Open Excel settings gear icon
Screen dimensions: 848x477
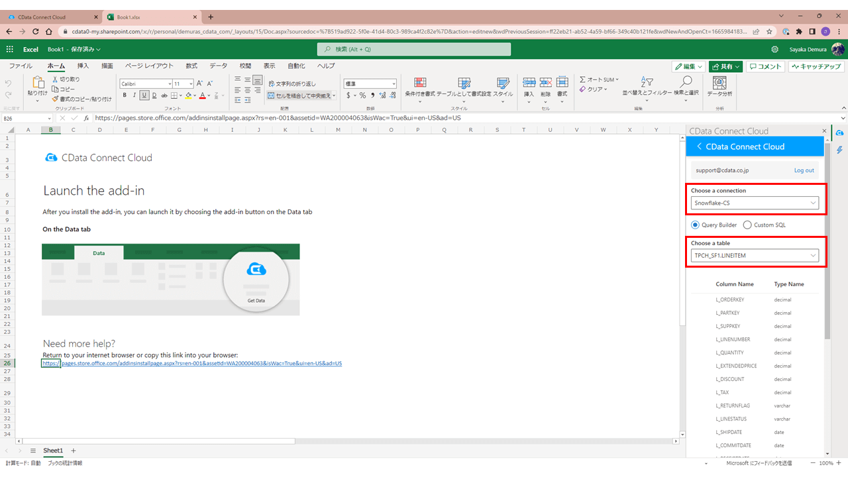(775, 49)
